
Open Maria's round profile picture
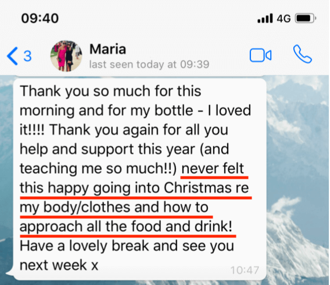[x=66, y=56]
